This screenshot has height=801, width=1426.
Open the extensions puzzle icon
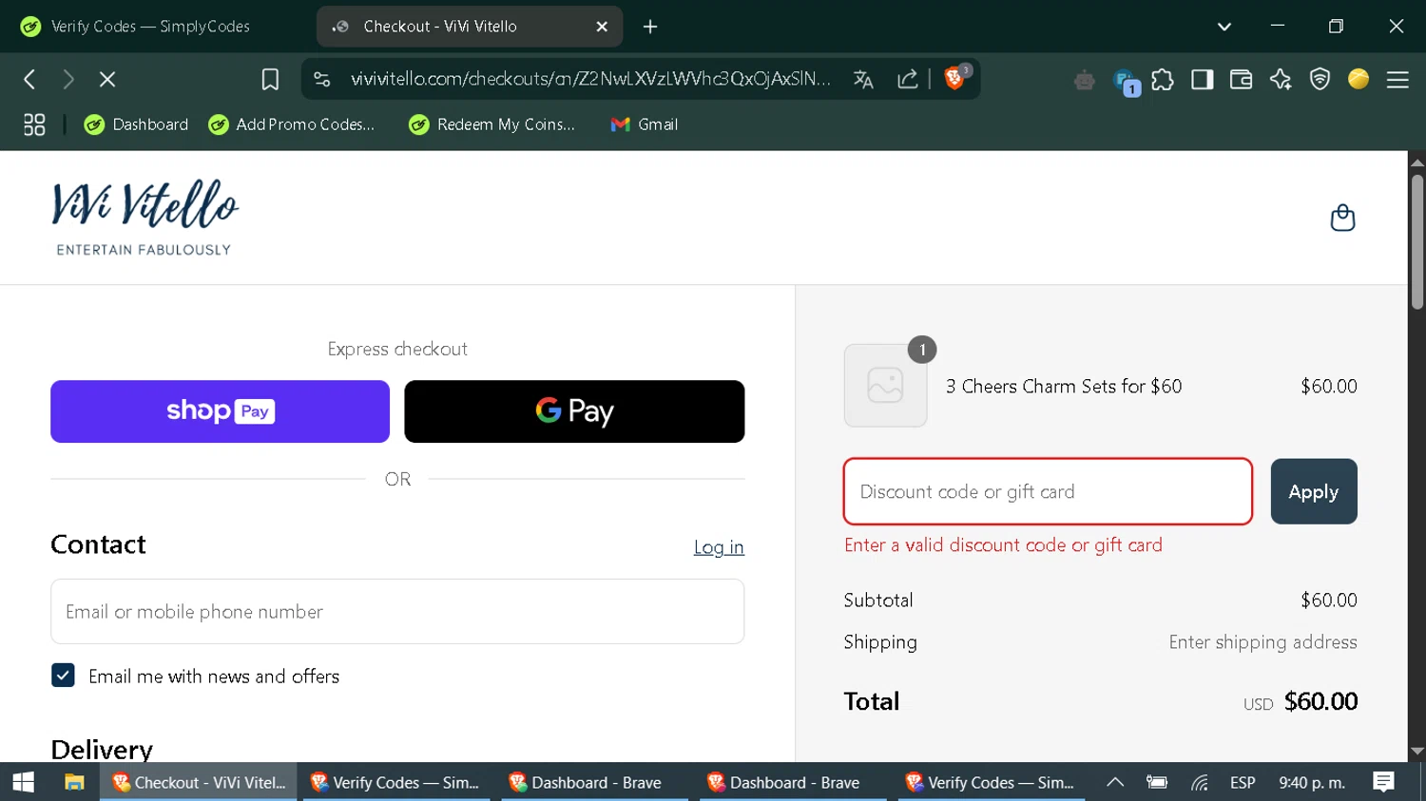pos(1162,80)
